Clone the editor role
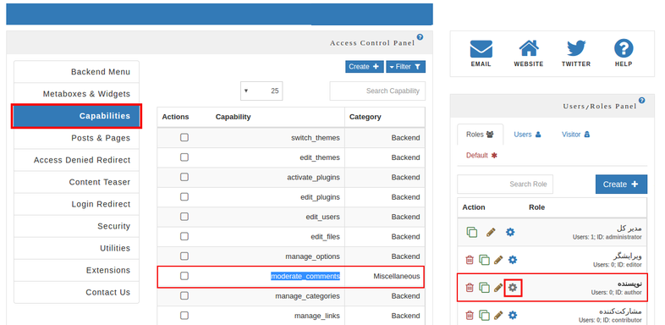The width and height of the screenshot is (665, 325). pos(484,260)
